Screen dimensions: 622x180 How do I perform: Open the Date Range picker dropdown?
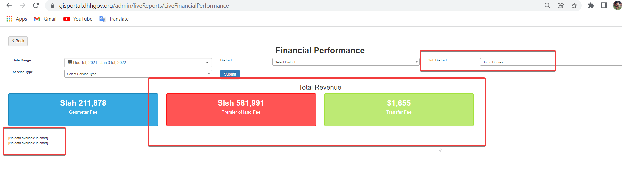pyautogui.click(x=138, y=62)
